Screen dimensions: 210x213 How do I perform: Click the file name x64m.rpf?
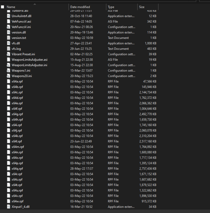pos(18,147)
